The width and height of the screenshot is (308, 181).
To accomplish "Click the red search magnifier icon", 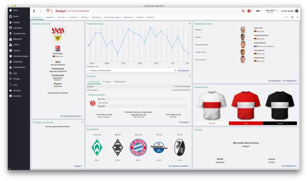I will [x=243, y=11].
